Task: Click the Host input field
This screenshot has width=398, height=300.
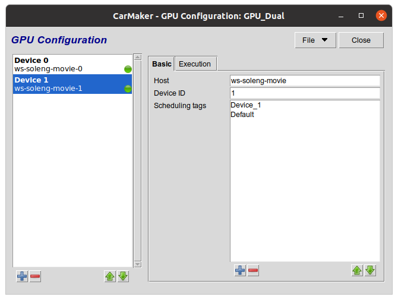Action: tap(304, 80)
